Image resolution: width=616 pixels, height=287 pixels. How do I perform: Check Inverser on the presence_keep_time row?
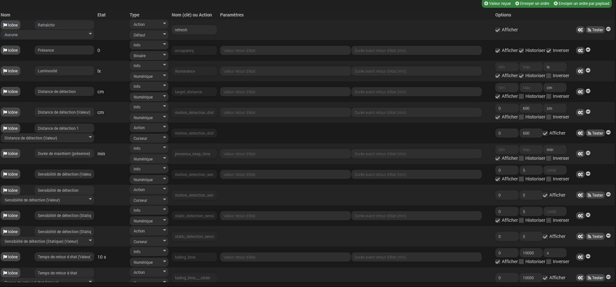click(549, 159)
